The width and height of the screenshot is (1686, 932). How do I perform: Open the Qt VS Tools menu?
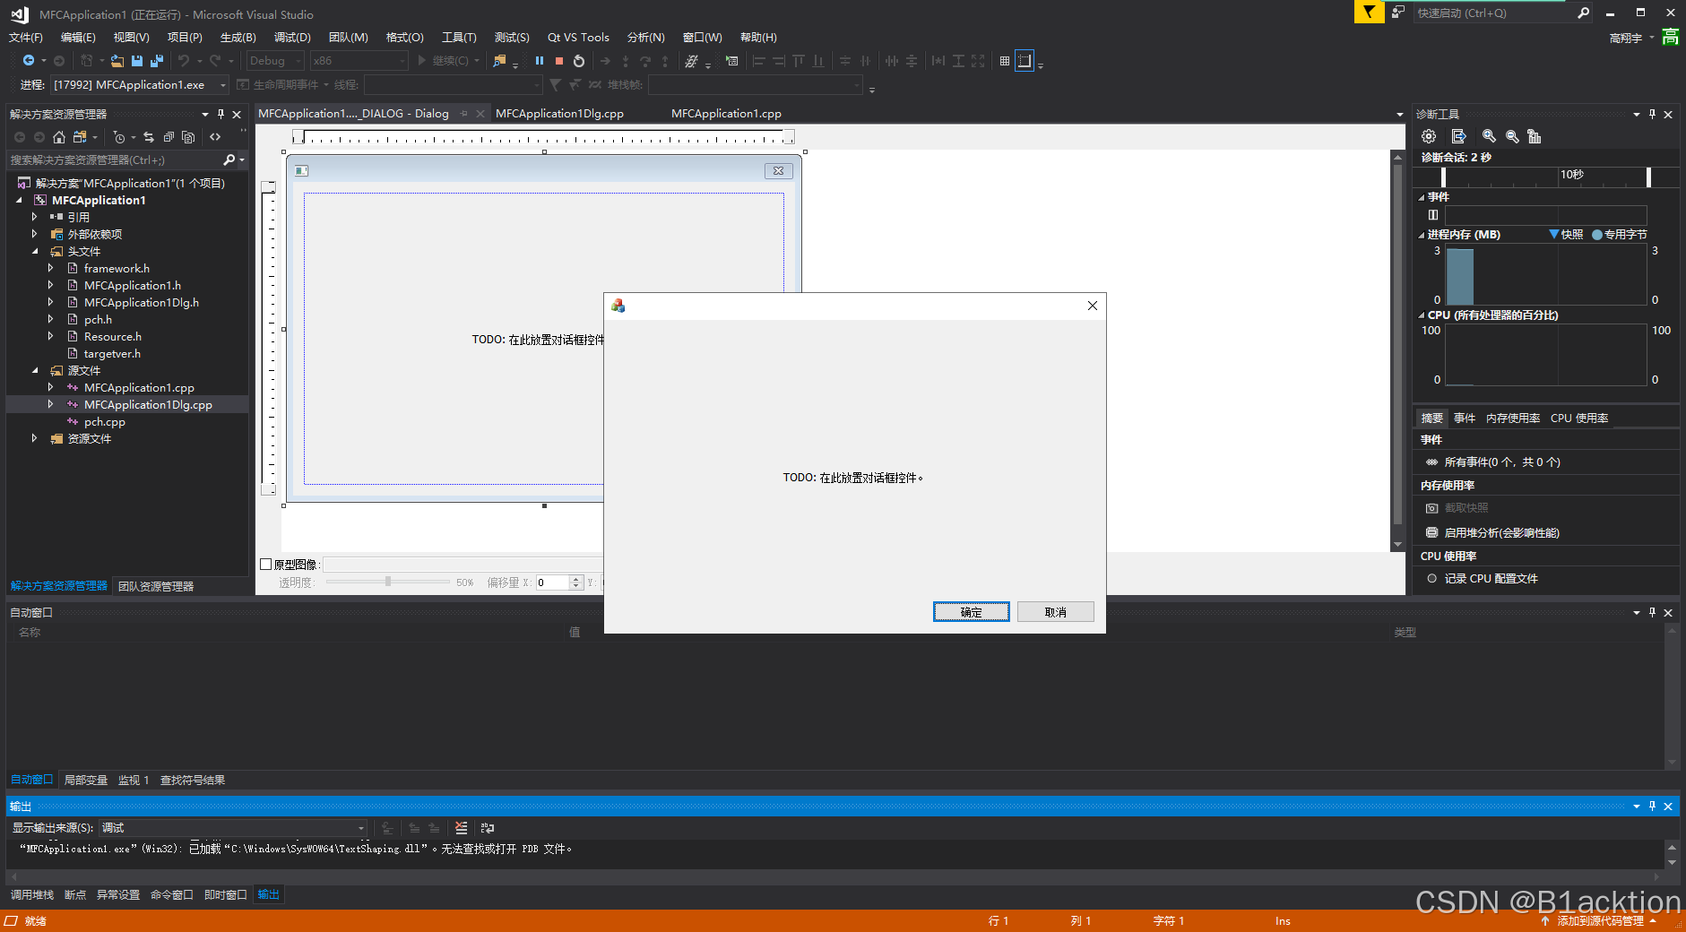578,37
